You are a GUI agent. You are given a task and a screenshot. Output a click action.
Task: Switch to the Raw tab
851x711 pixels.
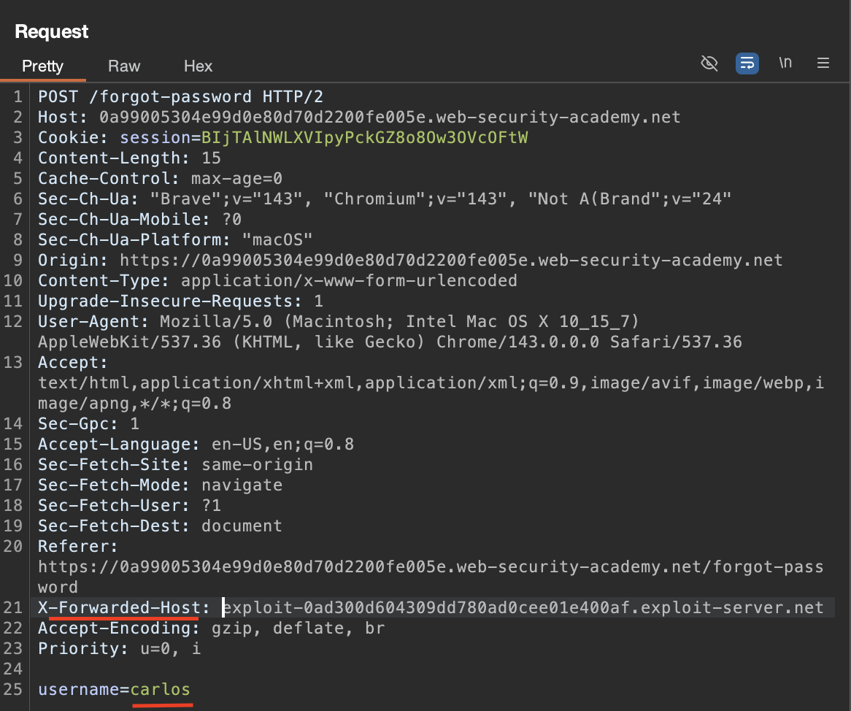(124, 66)
